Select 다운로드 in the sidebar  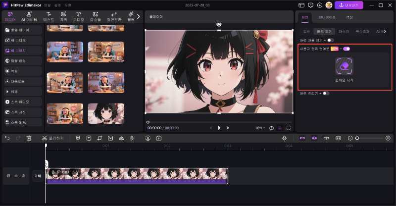(23, 81)
